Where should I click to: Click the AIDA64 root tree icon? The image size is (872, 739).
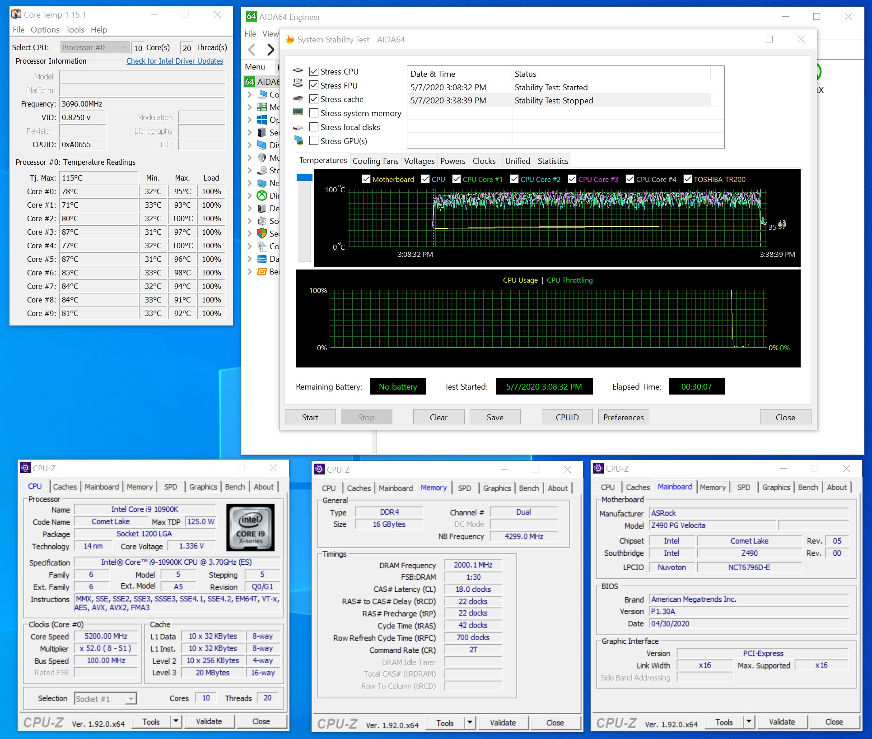click(250, 82)
